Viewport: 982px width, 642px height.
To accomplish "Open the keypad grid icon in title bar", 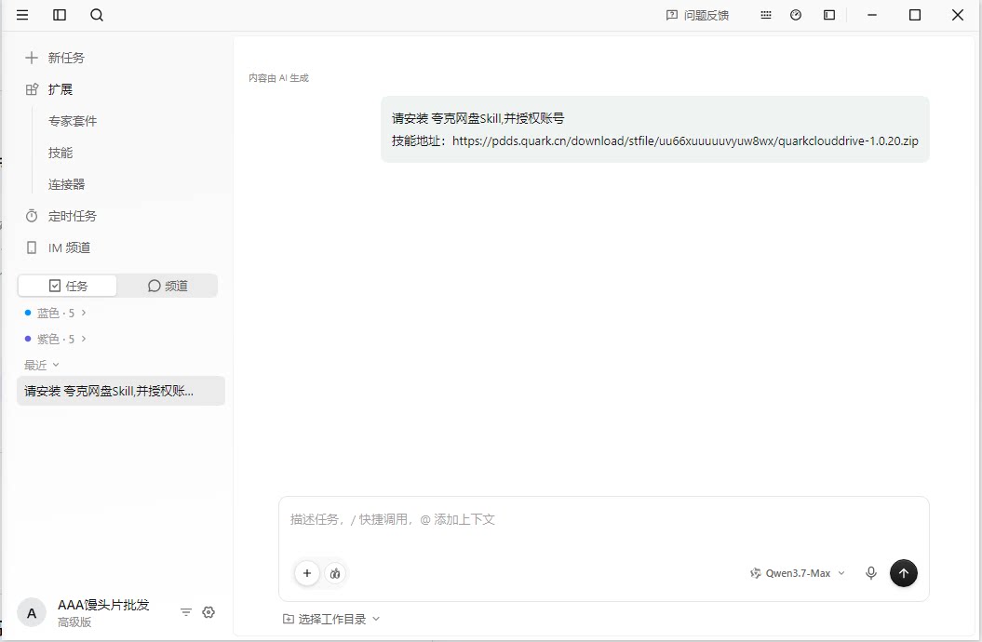I will [765, 15].
